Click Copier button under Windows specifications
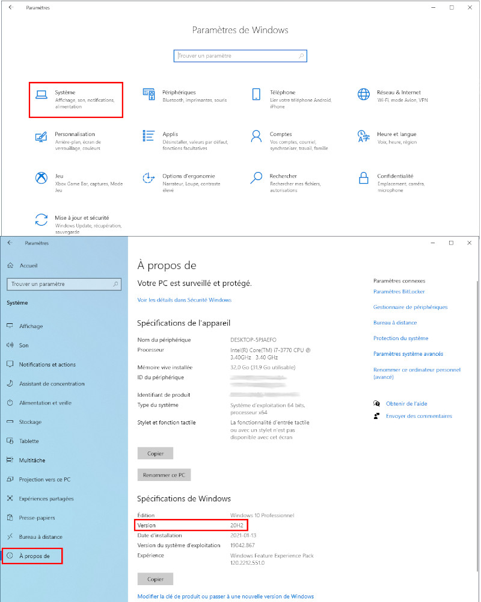 [x=155, y=579]
